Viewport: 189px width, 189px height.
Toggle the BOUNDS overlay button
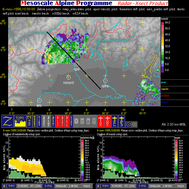tap(71, 121)
